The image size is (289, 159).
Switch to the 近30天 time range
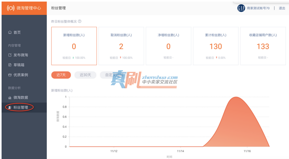coord(85,75)
